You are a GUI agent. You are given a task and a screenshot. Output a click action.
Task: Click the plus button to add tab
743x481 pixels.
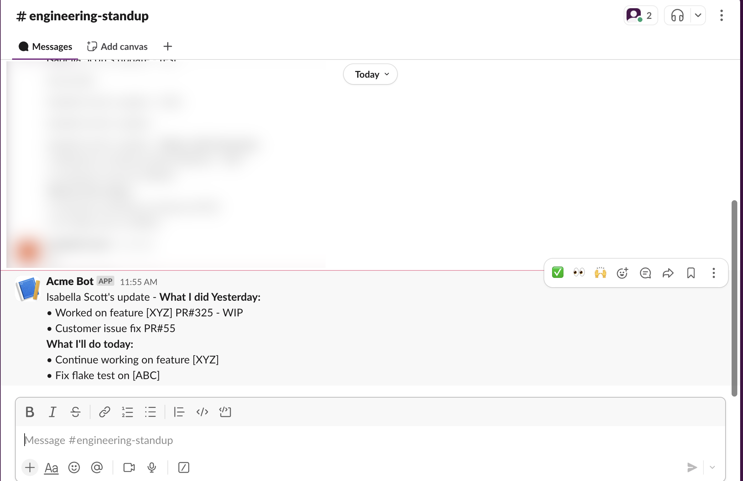coord(168,46)
